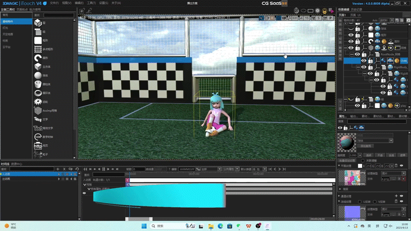Click the material preview sphere thumbnail

347,143
